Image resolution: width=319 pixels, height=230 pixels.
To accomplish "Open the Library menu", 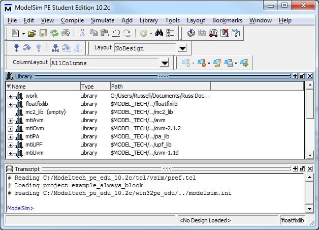I will [x=149, y=20].
